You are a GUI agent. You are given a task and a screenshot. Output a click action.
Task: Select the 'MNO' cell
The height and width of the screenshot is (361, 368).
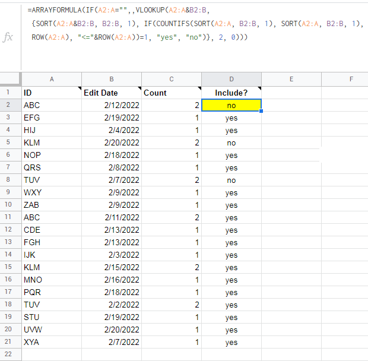(x=52, y=280)
